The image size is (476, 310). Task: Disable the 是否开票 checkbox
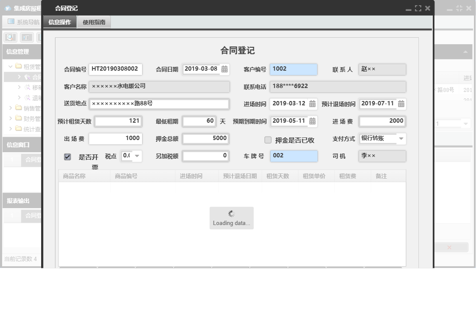pos(67,157)
